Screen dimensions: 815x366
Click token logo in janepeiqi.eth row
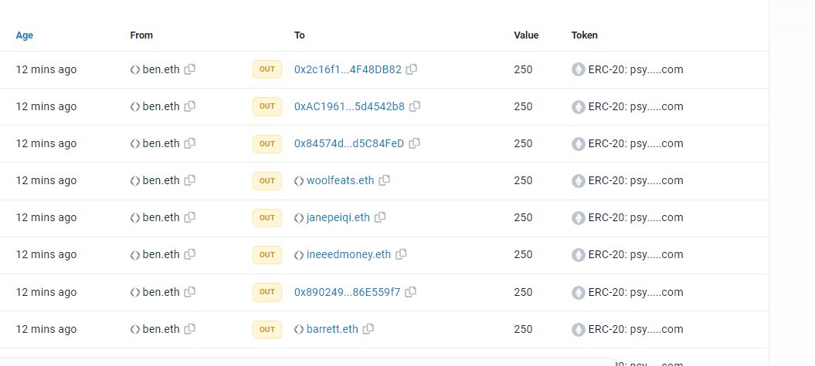[x=579, y=218]
